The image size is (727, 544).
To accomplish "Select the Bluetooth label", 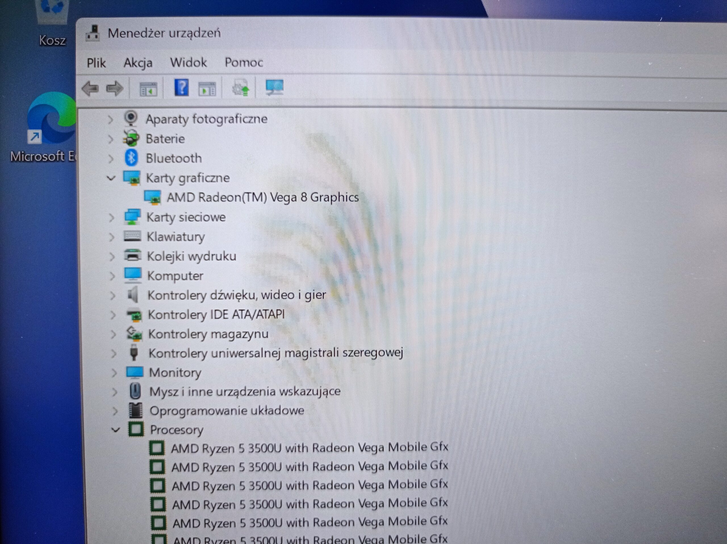I will click(174, 159).
